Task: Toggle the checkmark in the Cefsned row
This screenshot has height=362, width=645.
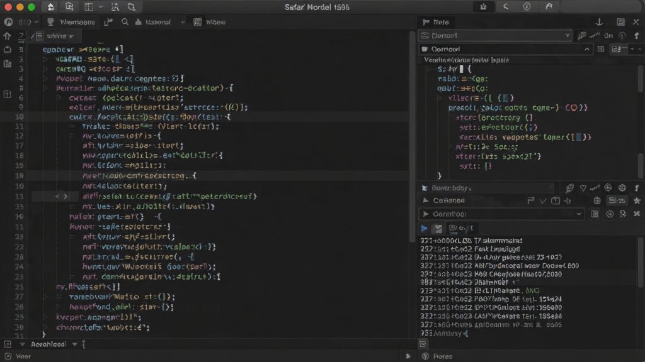Action: [x=543, y=200]
